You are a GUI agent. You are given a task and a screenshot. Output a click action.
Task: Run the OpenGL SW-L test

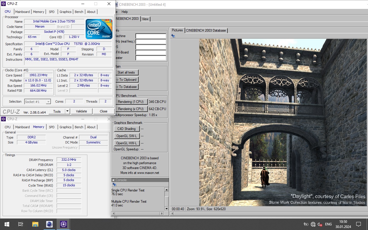(126, 136)
